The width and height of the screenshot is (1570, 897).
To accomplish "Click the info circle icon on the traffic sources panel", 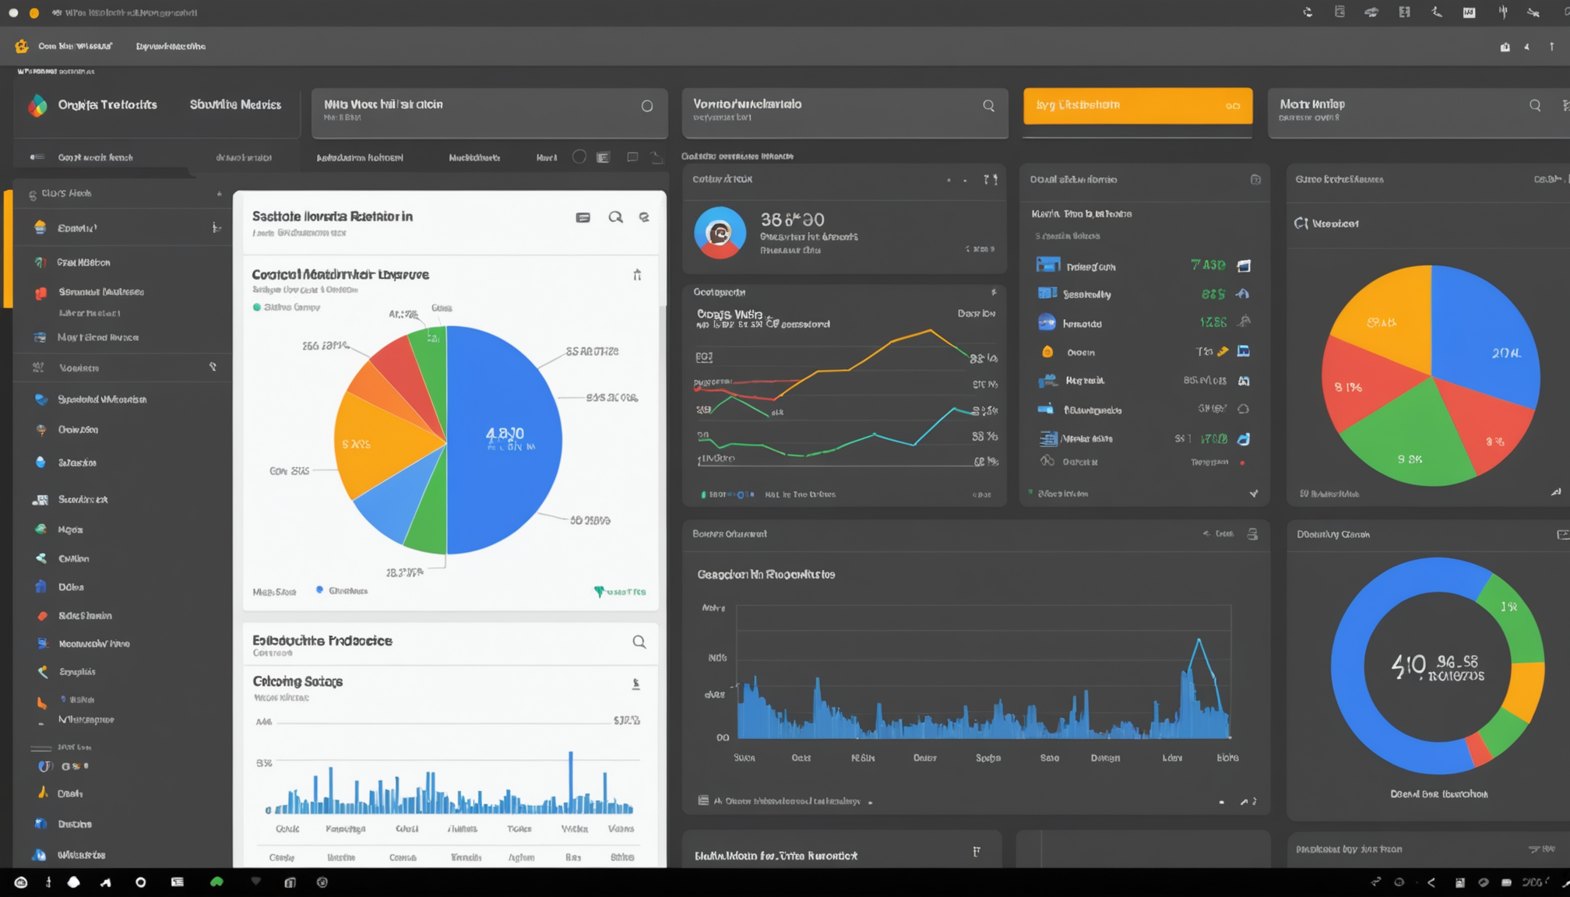I will tap(1255, 178).
